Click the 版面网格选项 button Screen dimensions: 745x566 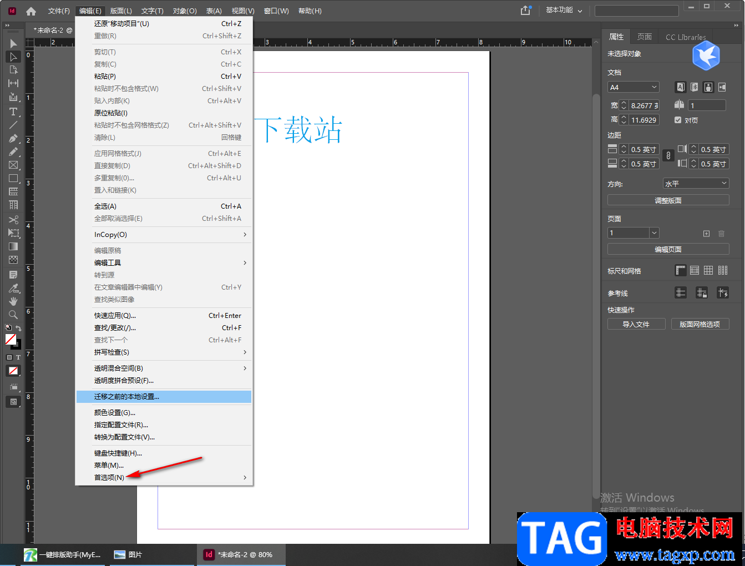click(x=700, y=324)
